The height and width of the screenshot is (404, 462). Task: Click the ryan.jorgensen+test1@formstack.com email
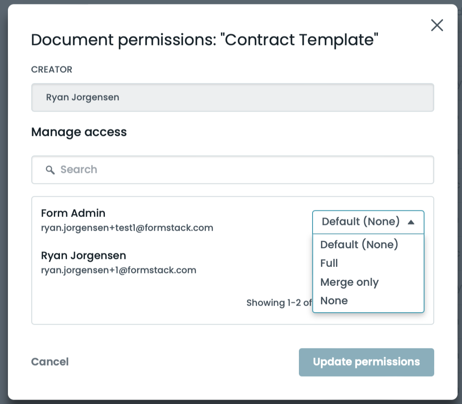127,228
